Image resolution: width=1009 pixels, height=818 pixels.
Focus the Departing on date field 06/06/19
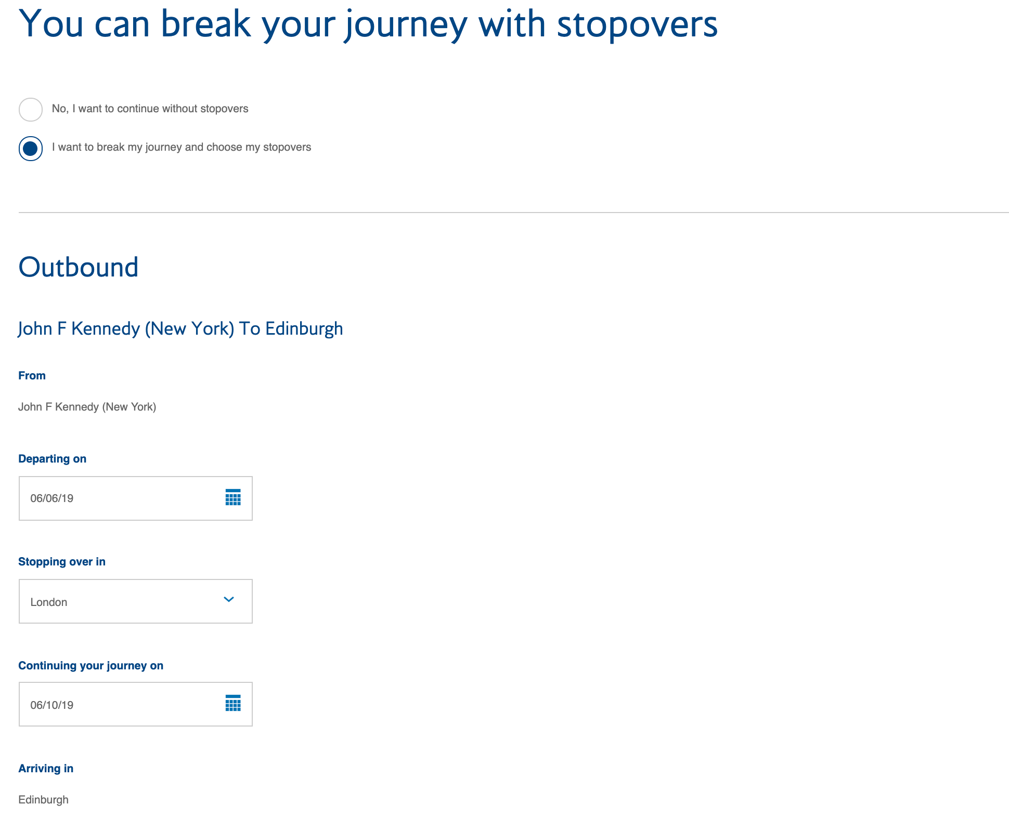(136, 498)
